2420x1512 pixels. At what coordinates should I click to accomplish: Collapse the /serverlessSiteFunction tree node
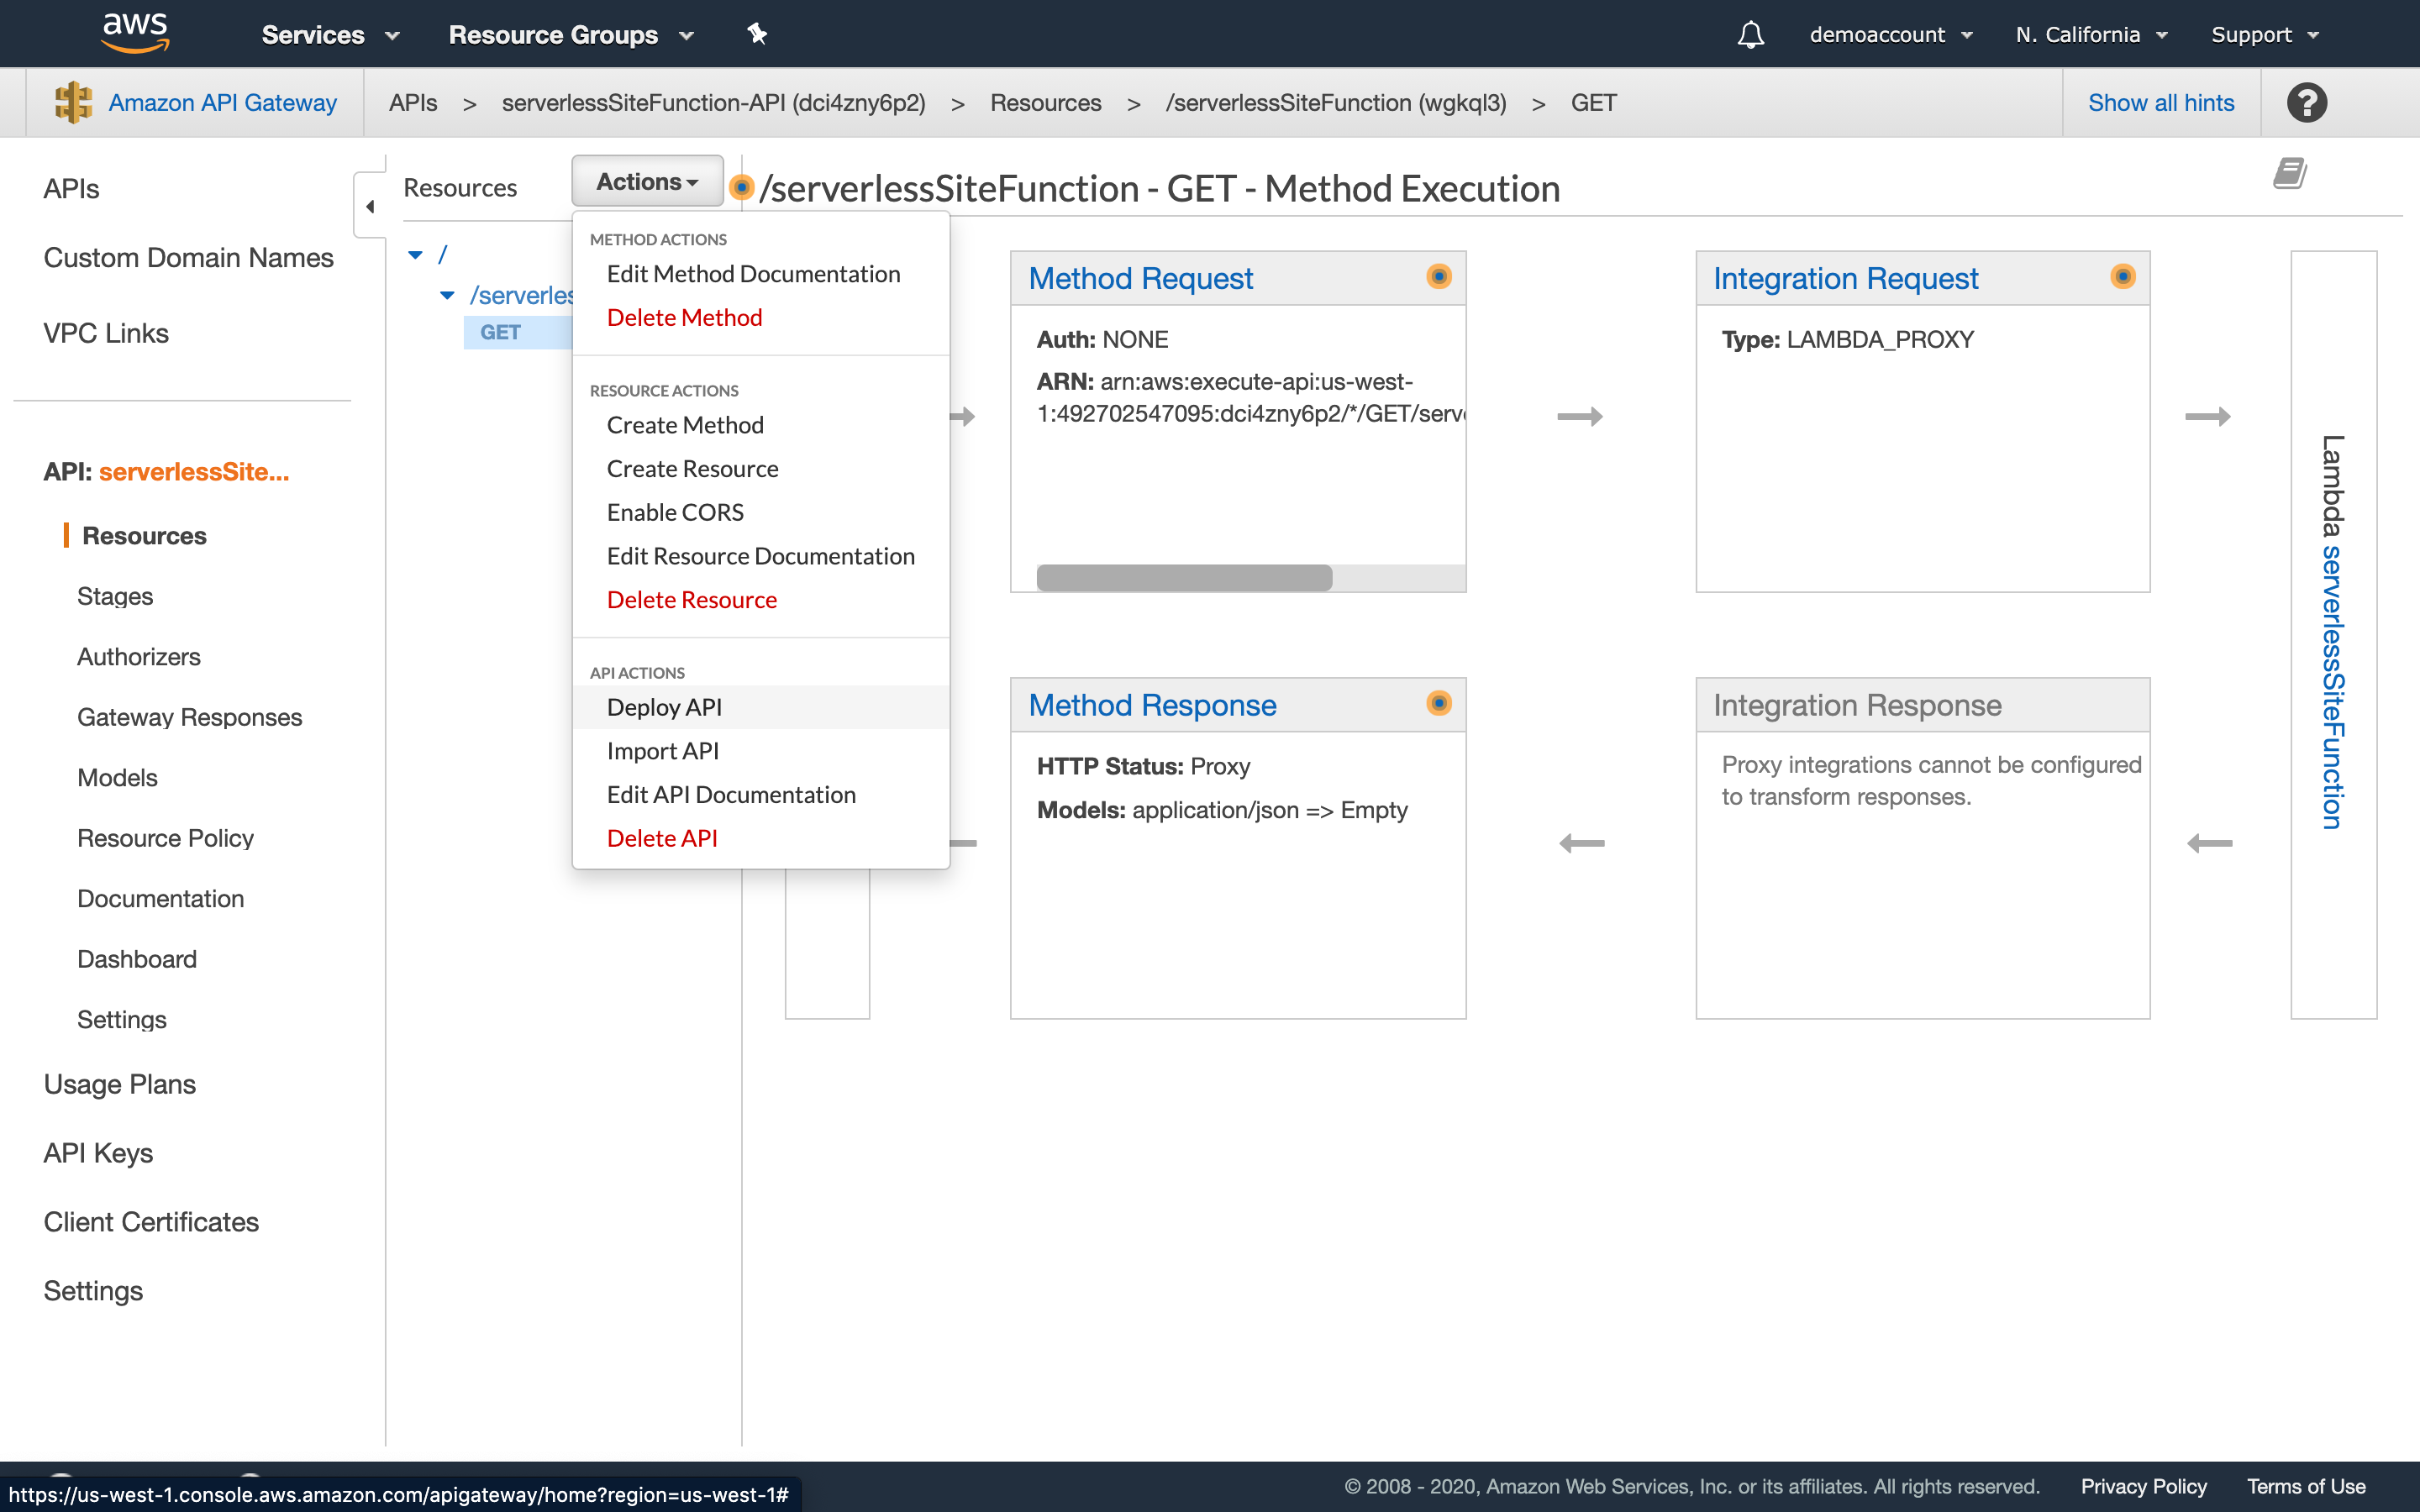(447, 295)
